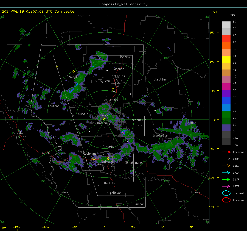Click the HighRiver city label
Screen dimensions: 247x231
click(x=114, y=193)
